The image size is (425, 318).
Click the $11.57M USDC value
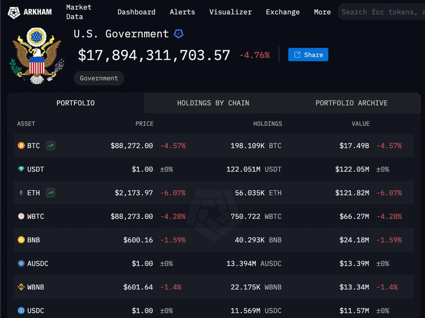(354, 311)
